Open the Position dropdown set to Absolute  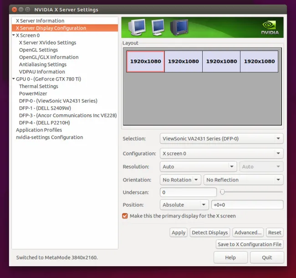tap(184, 205)
